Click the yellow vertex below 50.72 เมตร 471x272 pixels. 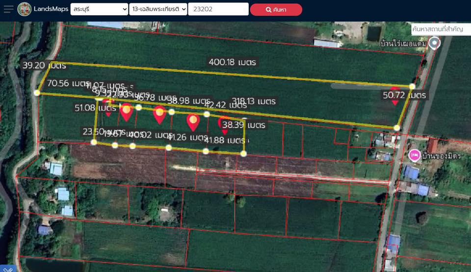[x=397, y=128]
